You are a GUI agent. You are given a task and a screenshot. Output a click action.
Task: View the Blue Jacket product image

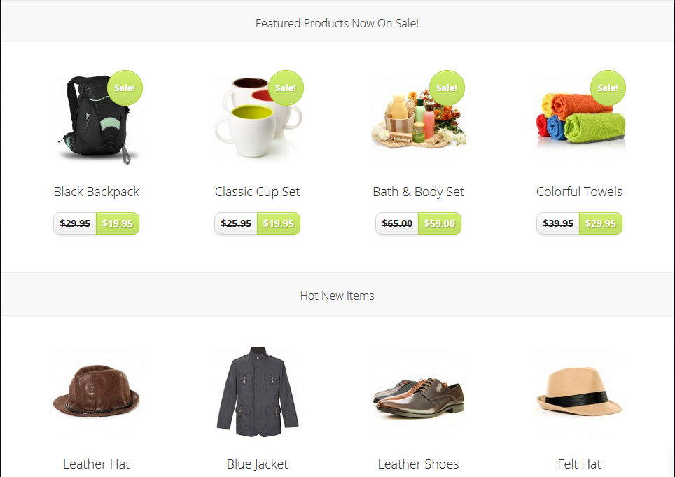(x=258, y=392)
